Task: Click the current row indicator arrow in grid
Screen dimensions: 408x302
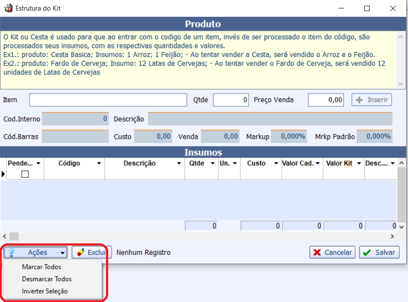Action: [4, 174]
